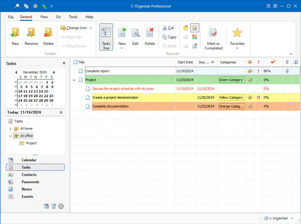
Task: Click Copy in Records group
Action: pos(170,37)
